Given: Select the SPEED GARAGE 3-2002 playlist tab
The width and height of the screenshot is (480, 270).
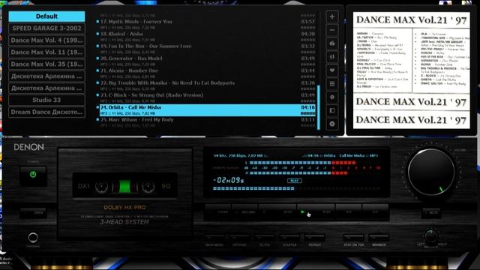Looking at the screenshot, I should 46,28.
